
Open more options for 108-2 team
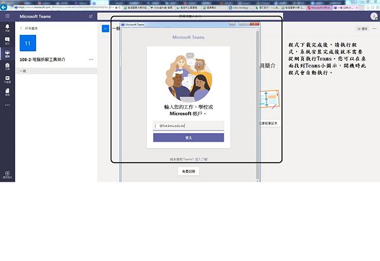click(x=91, y=60)
